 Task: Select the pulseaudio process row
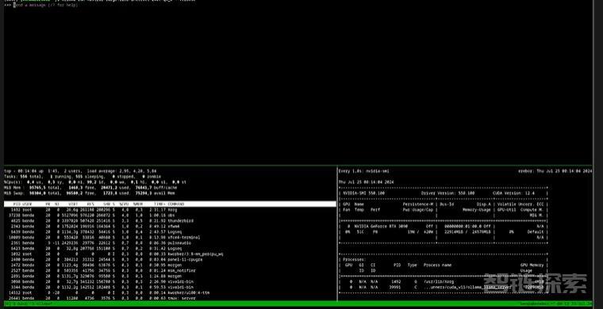[x=170, y=243]
